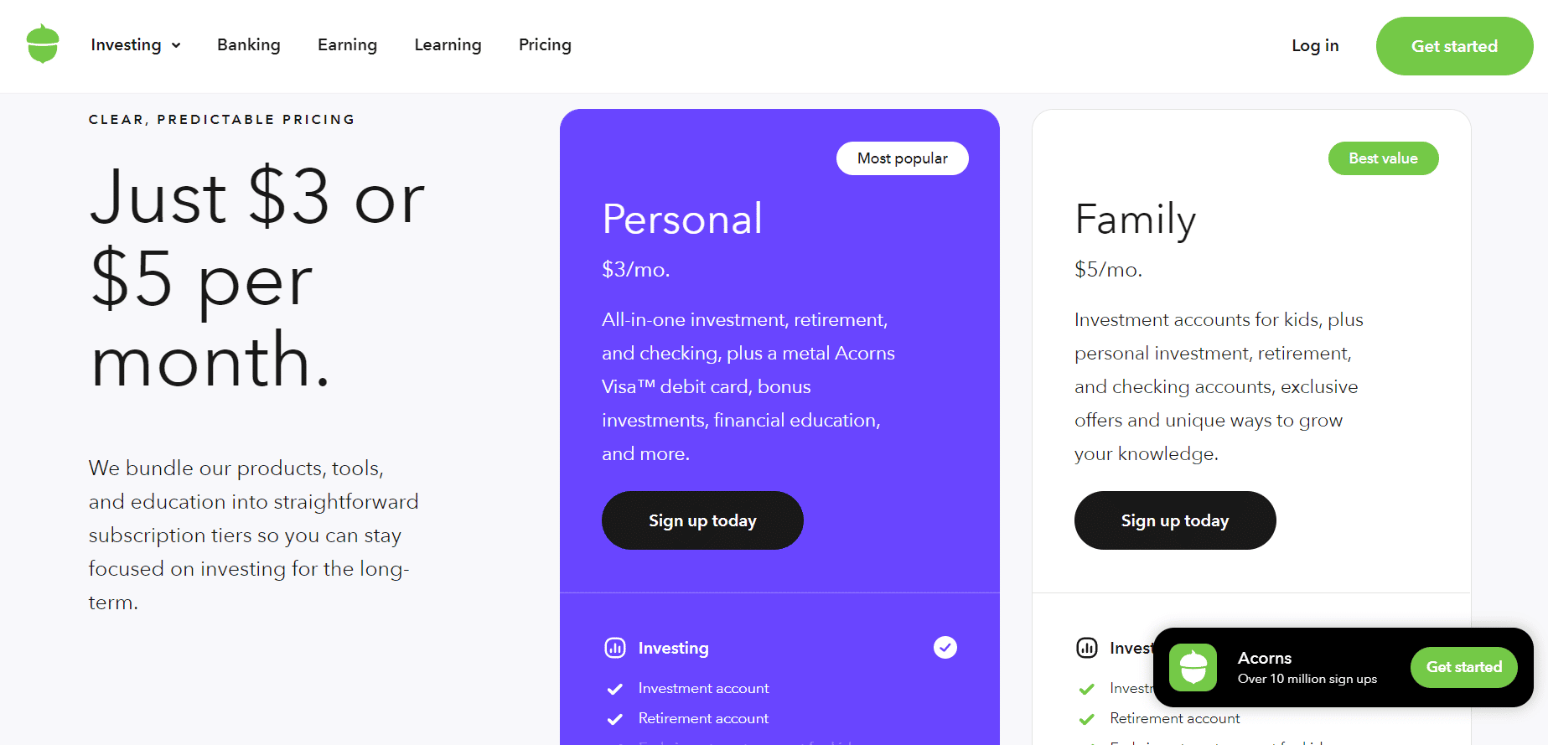
Task: Click the green checkmark beside Family Retirement account
Action: tap(1087, 719)
